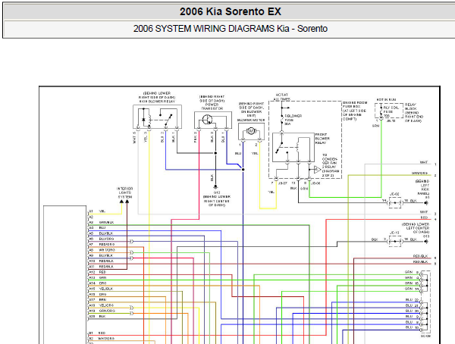Image resolution: width=455 pixels, height=344 pixels.
Task: Click the ground symbol right of JC-02
Action: coord(426,203)
